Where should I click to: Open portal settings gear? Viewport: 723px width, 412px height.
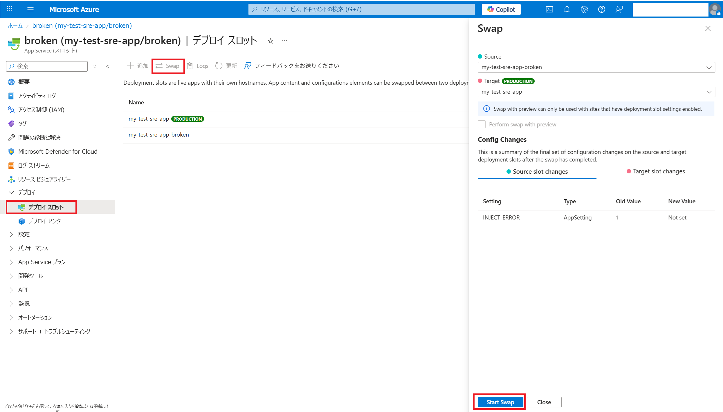tap(584, 9)
